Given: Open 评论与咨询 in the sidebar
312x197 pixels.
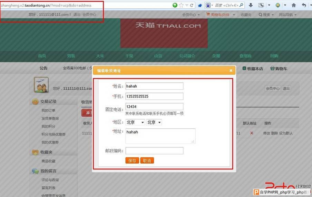Looking at the screenshot, I should click(50, 180).
